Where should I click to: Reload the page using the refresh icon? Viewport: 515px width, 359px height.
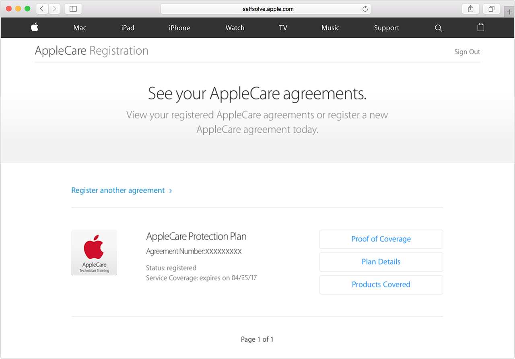pyautogui.click(x=365, y=8)
